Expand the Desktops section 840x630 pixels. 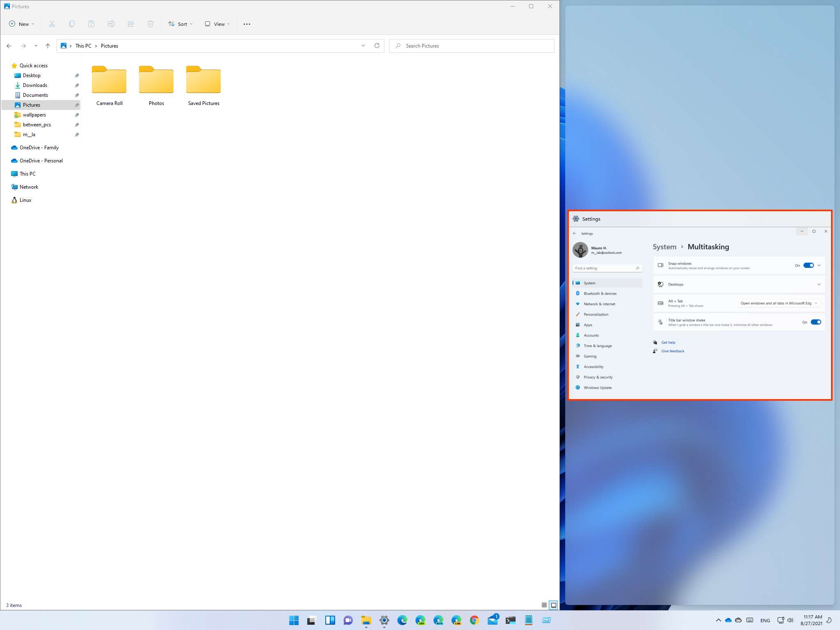coord(819,285)
